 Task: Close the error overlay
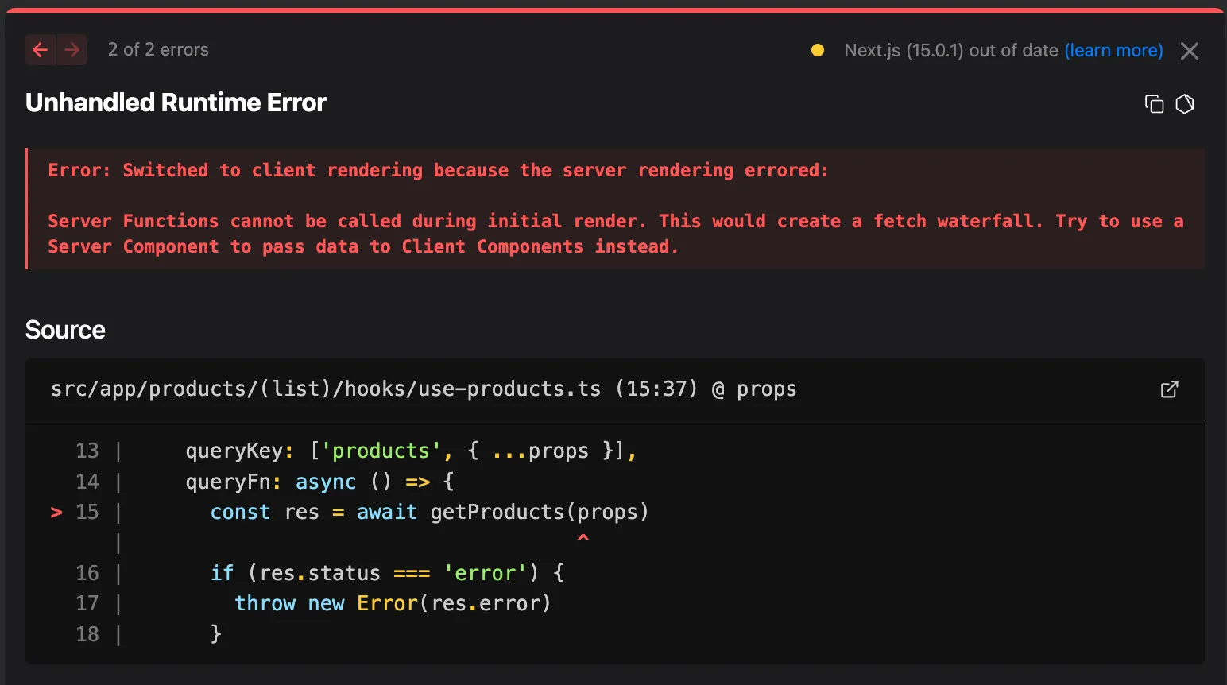click(x=1190, y=51)
